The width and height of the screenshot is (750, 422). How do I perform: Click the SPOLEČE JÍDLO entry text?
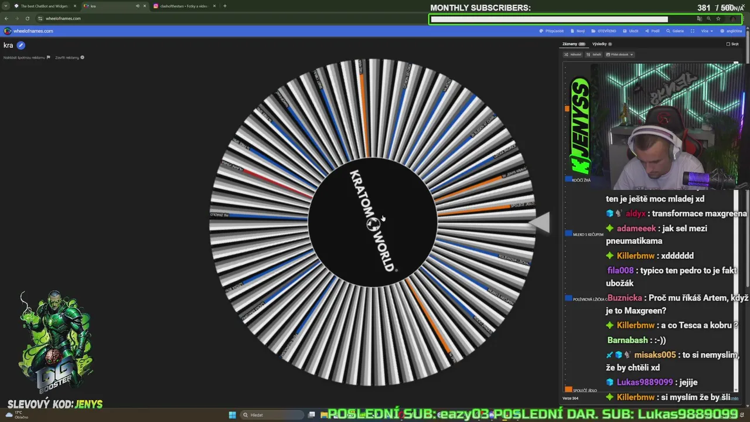point(585,390)
